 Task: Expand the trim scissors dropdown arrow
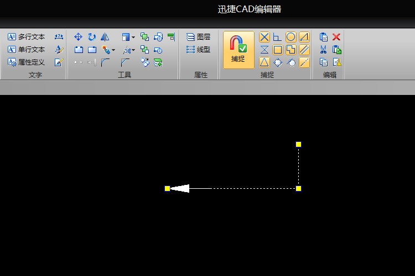(x=133, y=50)
